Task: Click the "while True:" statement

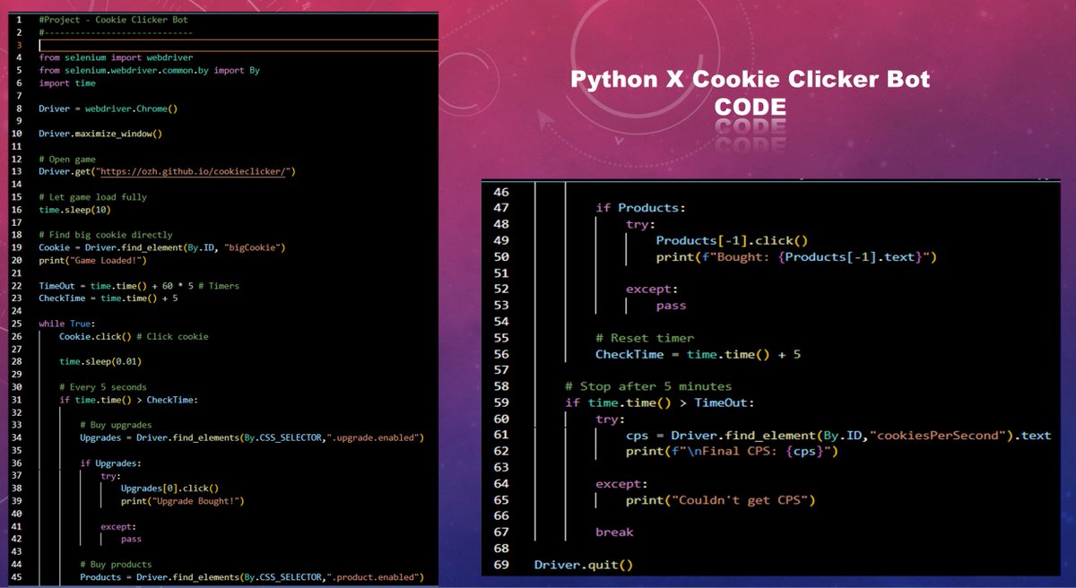Action: (67, 324)
